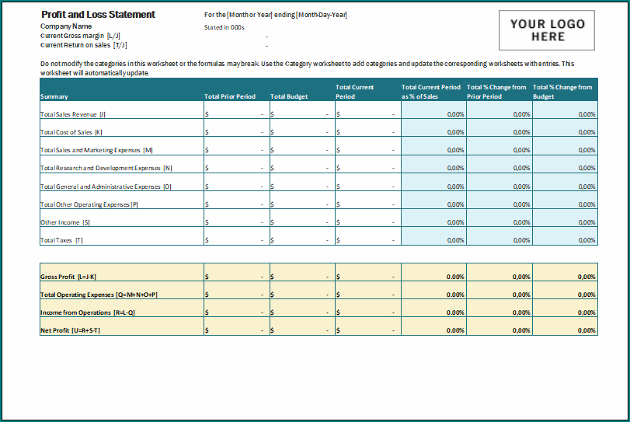Select Total Sales and Marketing Expenses [M] label
This screenshot has width=630, height=422.
point(96,150)
